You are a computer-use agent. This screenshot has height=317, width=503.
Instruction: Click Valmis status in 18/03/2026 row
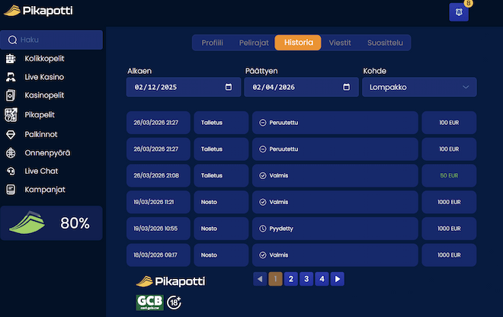click(x=335, y=255)
